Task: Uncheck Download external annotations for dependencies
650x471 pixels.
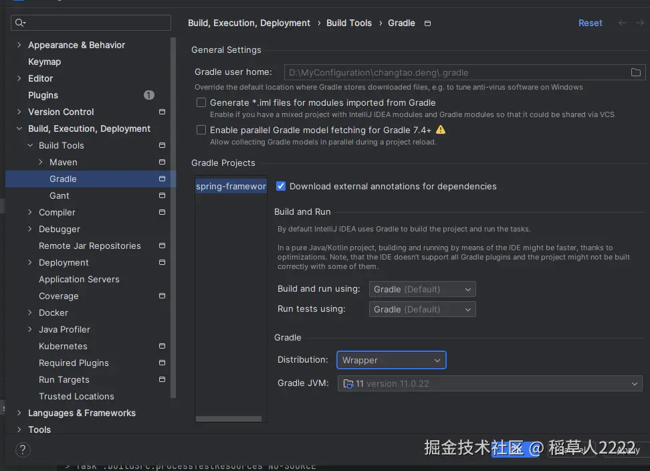Action: (281, 186)
